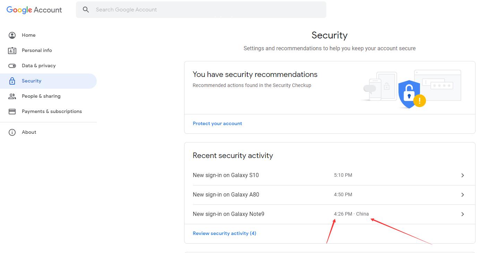Viewport: 489px width, 253px height.
Task: Select the People & sharing icon
Action: coord(12,96)
